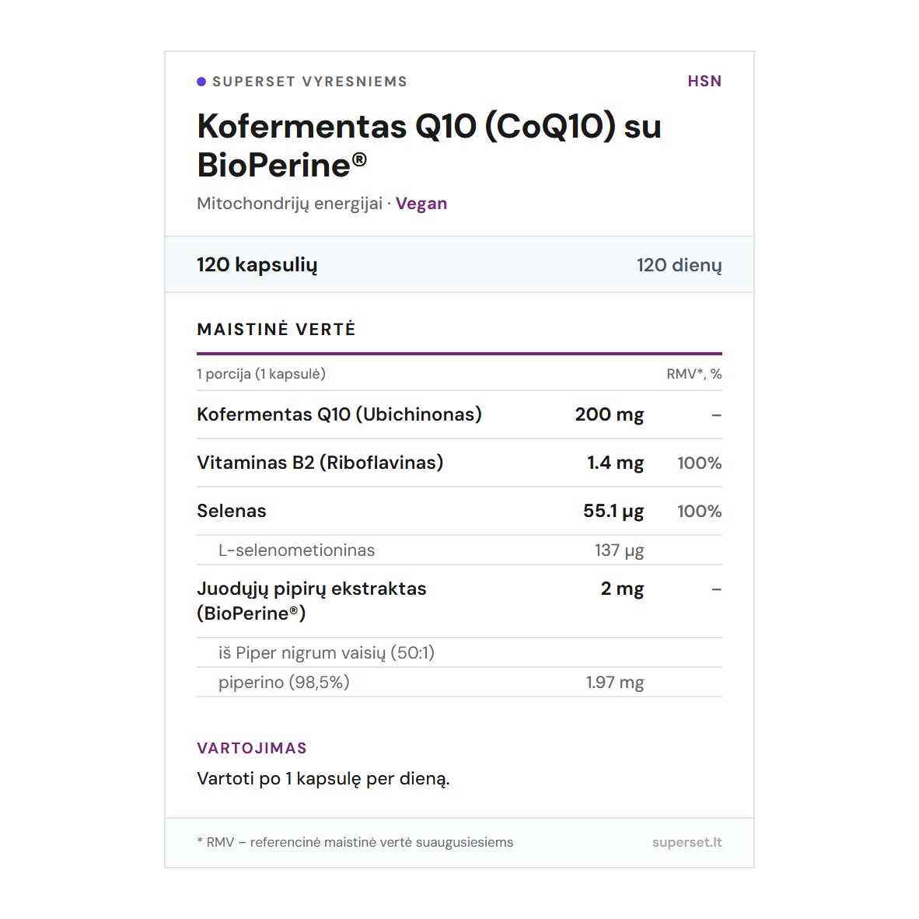Select the Kofermentas Q10 product title
919x919 pixels.
tap(428, 145)
